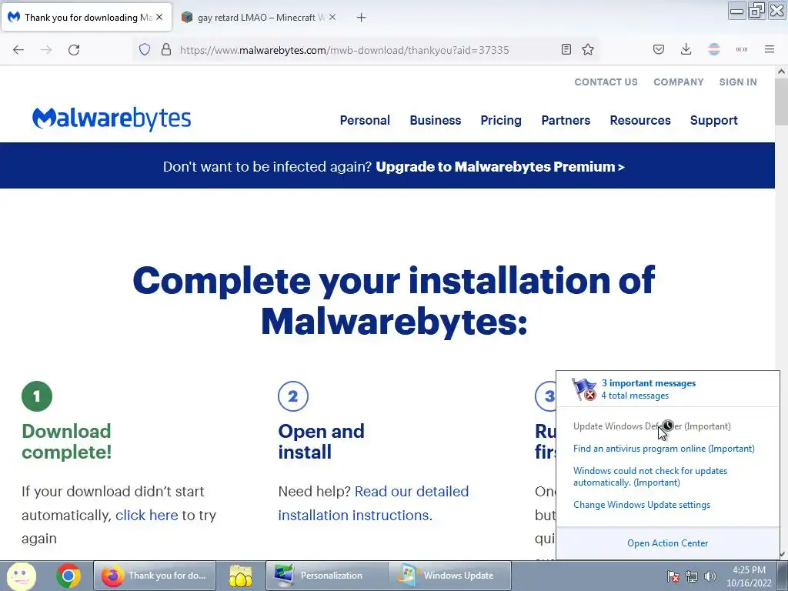The width and height of the screenshot is (788, 591).
Task: Open the folder icon in taskbar
Action: point(240,576)
